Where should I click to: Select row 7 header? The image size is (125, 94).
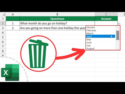pos(3,46)
